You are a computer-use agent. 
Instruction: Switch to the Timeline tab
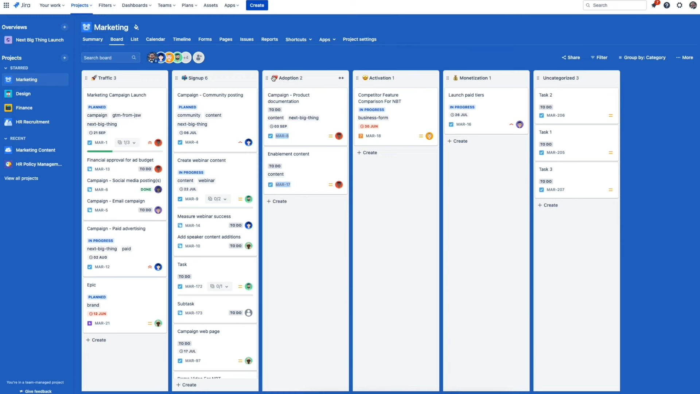point(182,39)
